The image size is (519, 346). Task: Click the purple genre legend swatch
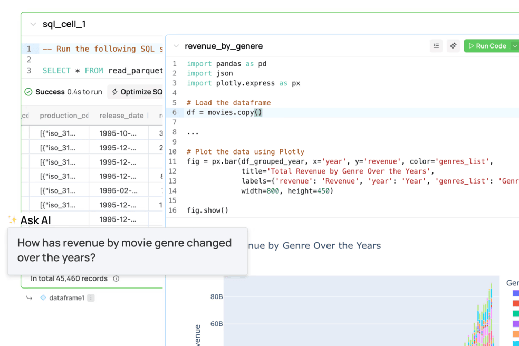[x=516, y=323]
